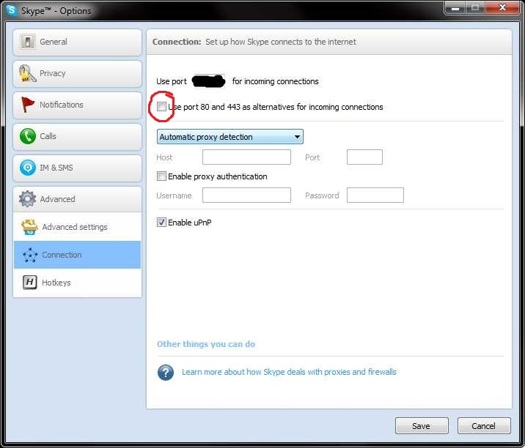Image resolution: width=525 pixels, height=448 pixels.
Task: Click the incoming connections port field
Action: pos(208,81)
